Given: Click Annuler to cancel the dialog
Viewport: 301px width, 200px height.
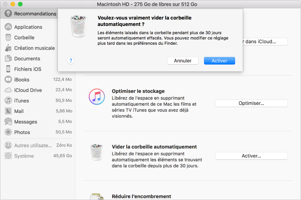Looking at the screenshot, I should point(183,61).
